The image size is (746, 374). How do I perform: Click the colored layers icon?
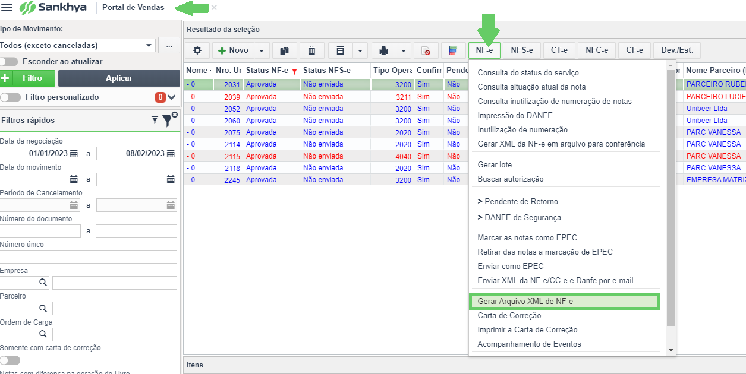[453, 50]
